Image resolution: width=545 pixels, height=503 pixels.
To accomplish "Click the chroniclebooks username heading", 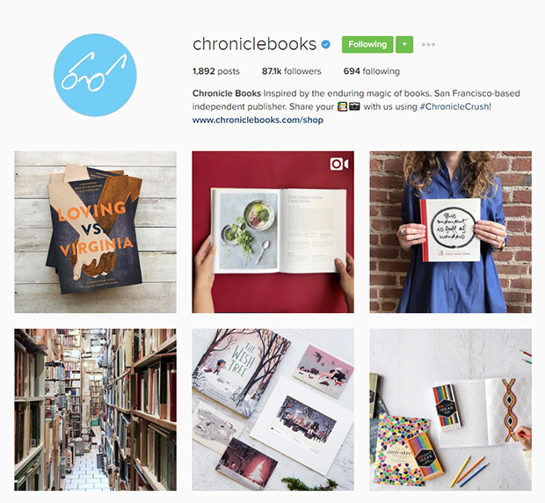I will tap(254, 44).
